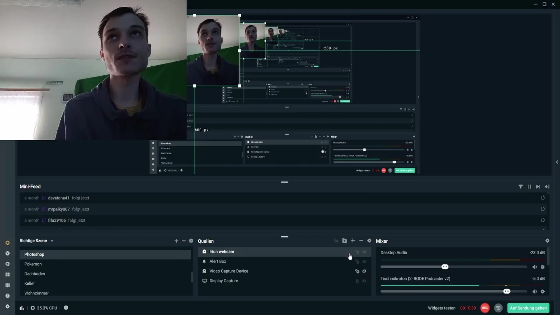This screenshot has width=560, height=315.
Task: Click the info icon next to CPU usage
Action: (x=66, y=308)
